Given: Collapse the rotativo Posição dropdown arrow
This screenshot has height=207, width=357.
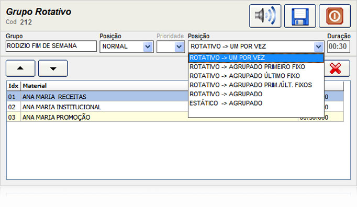Looking at the screenshot, I should (318, 47).
